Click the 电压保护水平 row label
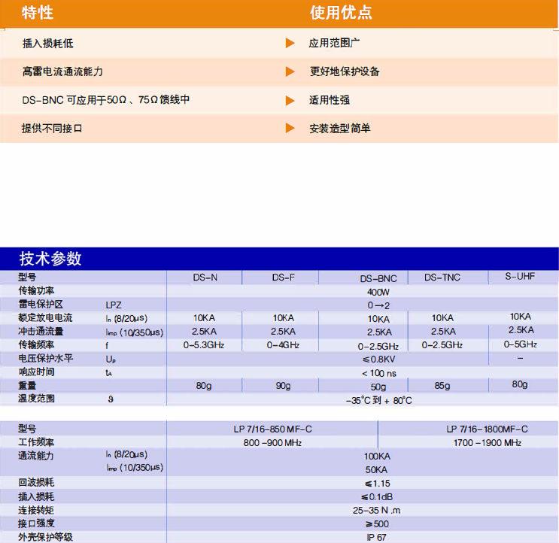This screenshot has width=559, height=543. tap(45, 359)
